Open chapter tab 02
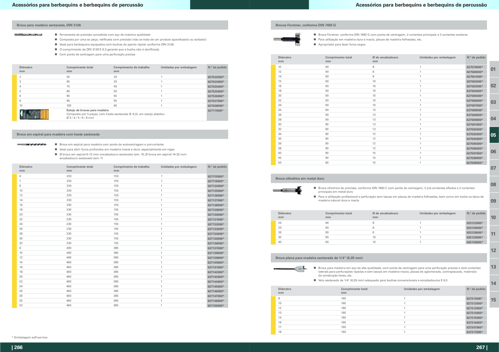The width and height of the screenshot is (499, 352). pos(493,86)
